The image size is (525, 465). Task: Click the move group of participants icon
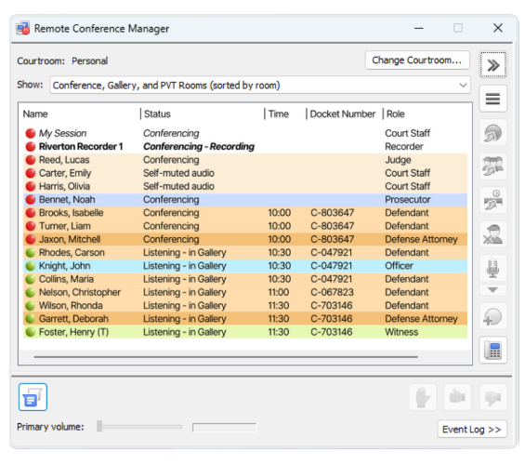point(492,166)
